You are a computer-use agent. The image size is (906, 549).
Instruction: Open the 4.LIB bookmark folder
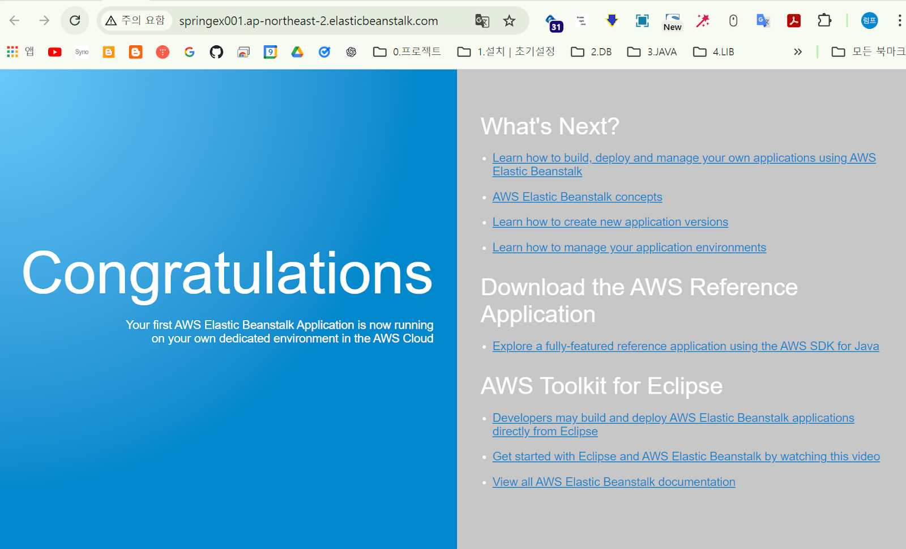point(713,52)
